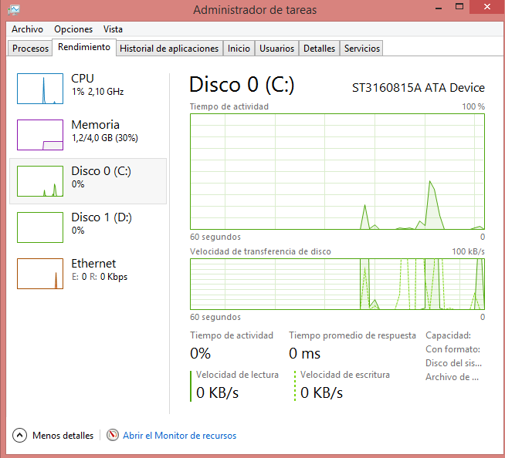Select the CPU usage mini graph thumbnail

pyautogui.click(x=40, y=89)
